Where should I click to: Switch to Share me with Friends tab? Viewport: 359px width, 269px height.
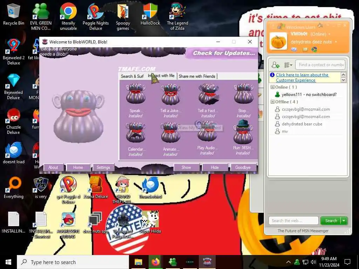(x=197, y=76)
